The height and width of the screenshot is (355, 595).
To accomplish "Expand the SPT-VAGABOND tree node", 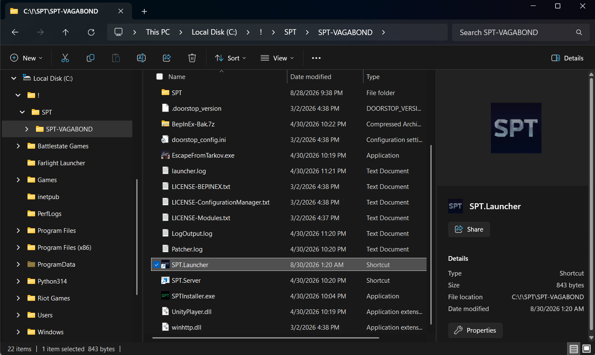I will pyautogui.click(x=27, y=129).
